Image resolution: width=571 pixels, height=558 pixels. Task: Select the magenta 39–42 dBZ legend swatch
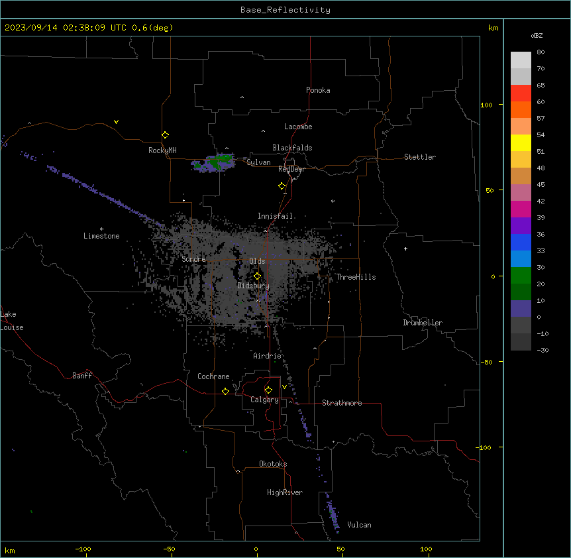tap(521, 209)
